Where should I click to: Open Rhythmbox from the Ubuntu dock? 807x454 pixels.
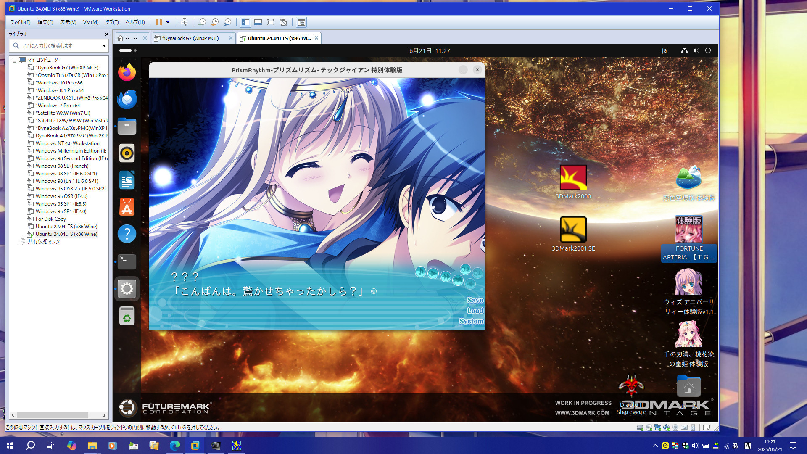(127, 153)
